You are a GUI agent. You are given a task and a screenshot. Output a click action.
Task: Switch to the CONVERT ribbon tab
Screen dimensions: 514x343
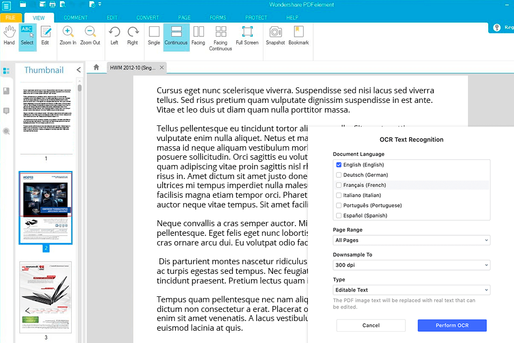(x=147, y=18)
